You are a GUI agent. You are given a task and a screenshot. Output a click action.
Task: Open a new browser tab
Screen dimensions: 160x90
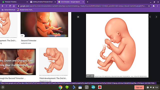coord(87,2)
